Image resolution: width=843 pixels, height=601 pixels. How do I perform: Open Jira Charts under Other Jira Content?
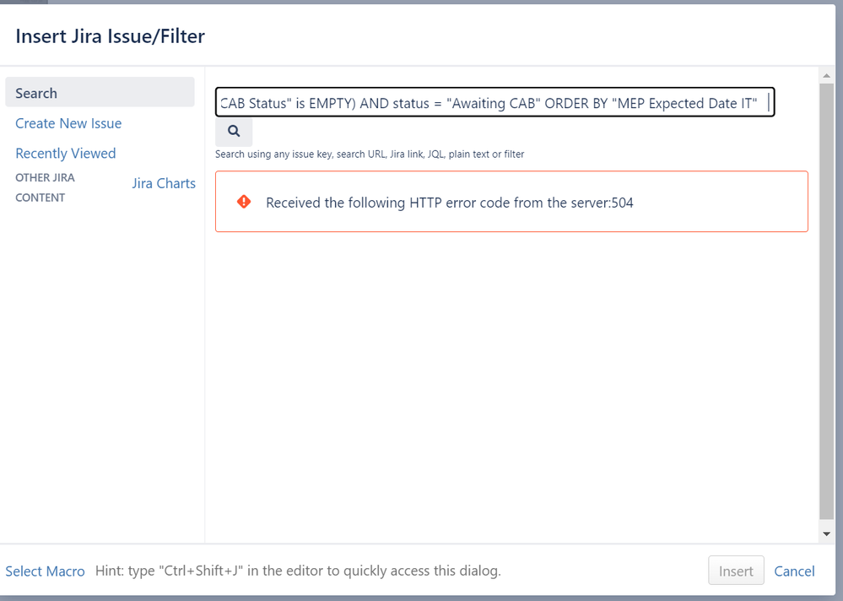164,183
